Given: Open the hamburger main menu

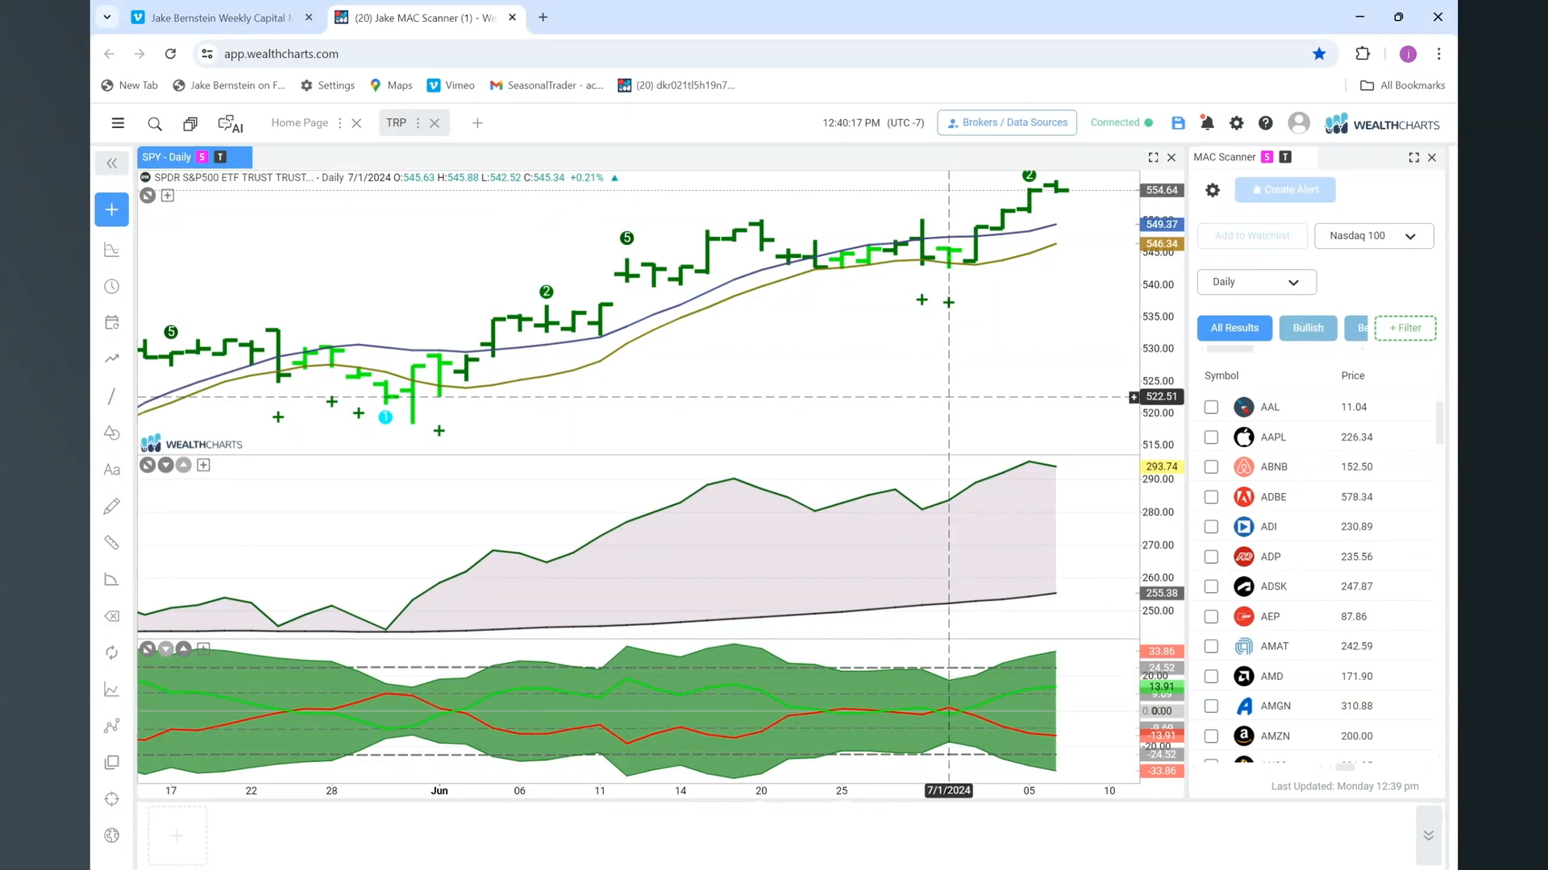Looking at the screenshot, I should [x=118, y=123].
